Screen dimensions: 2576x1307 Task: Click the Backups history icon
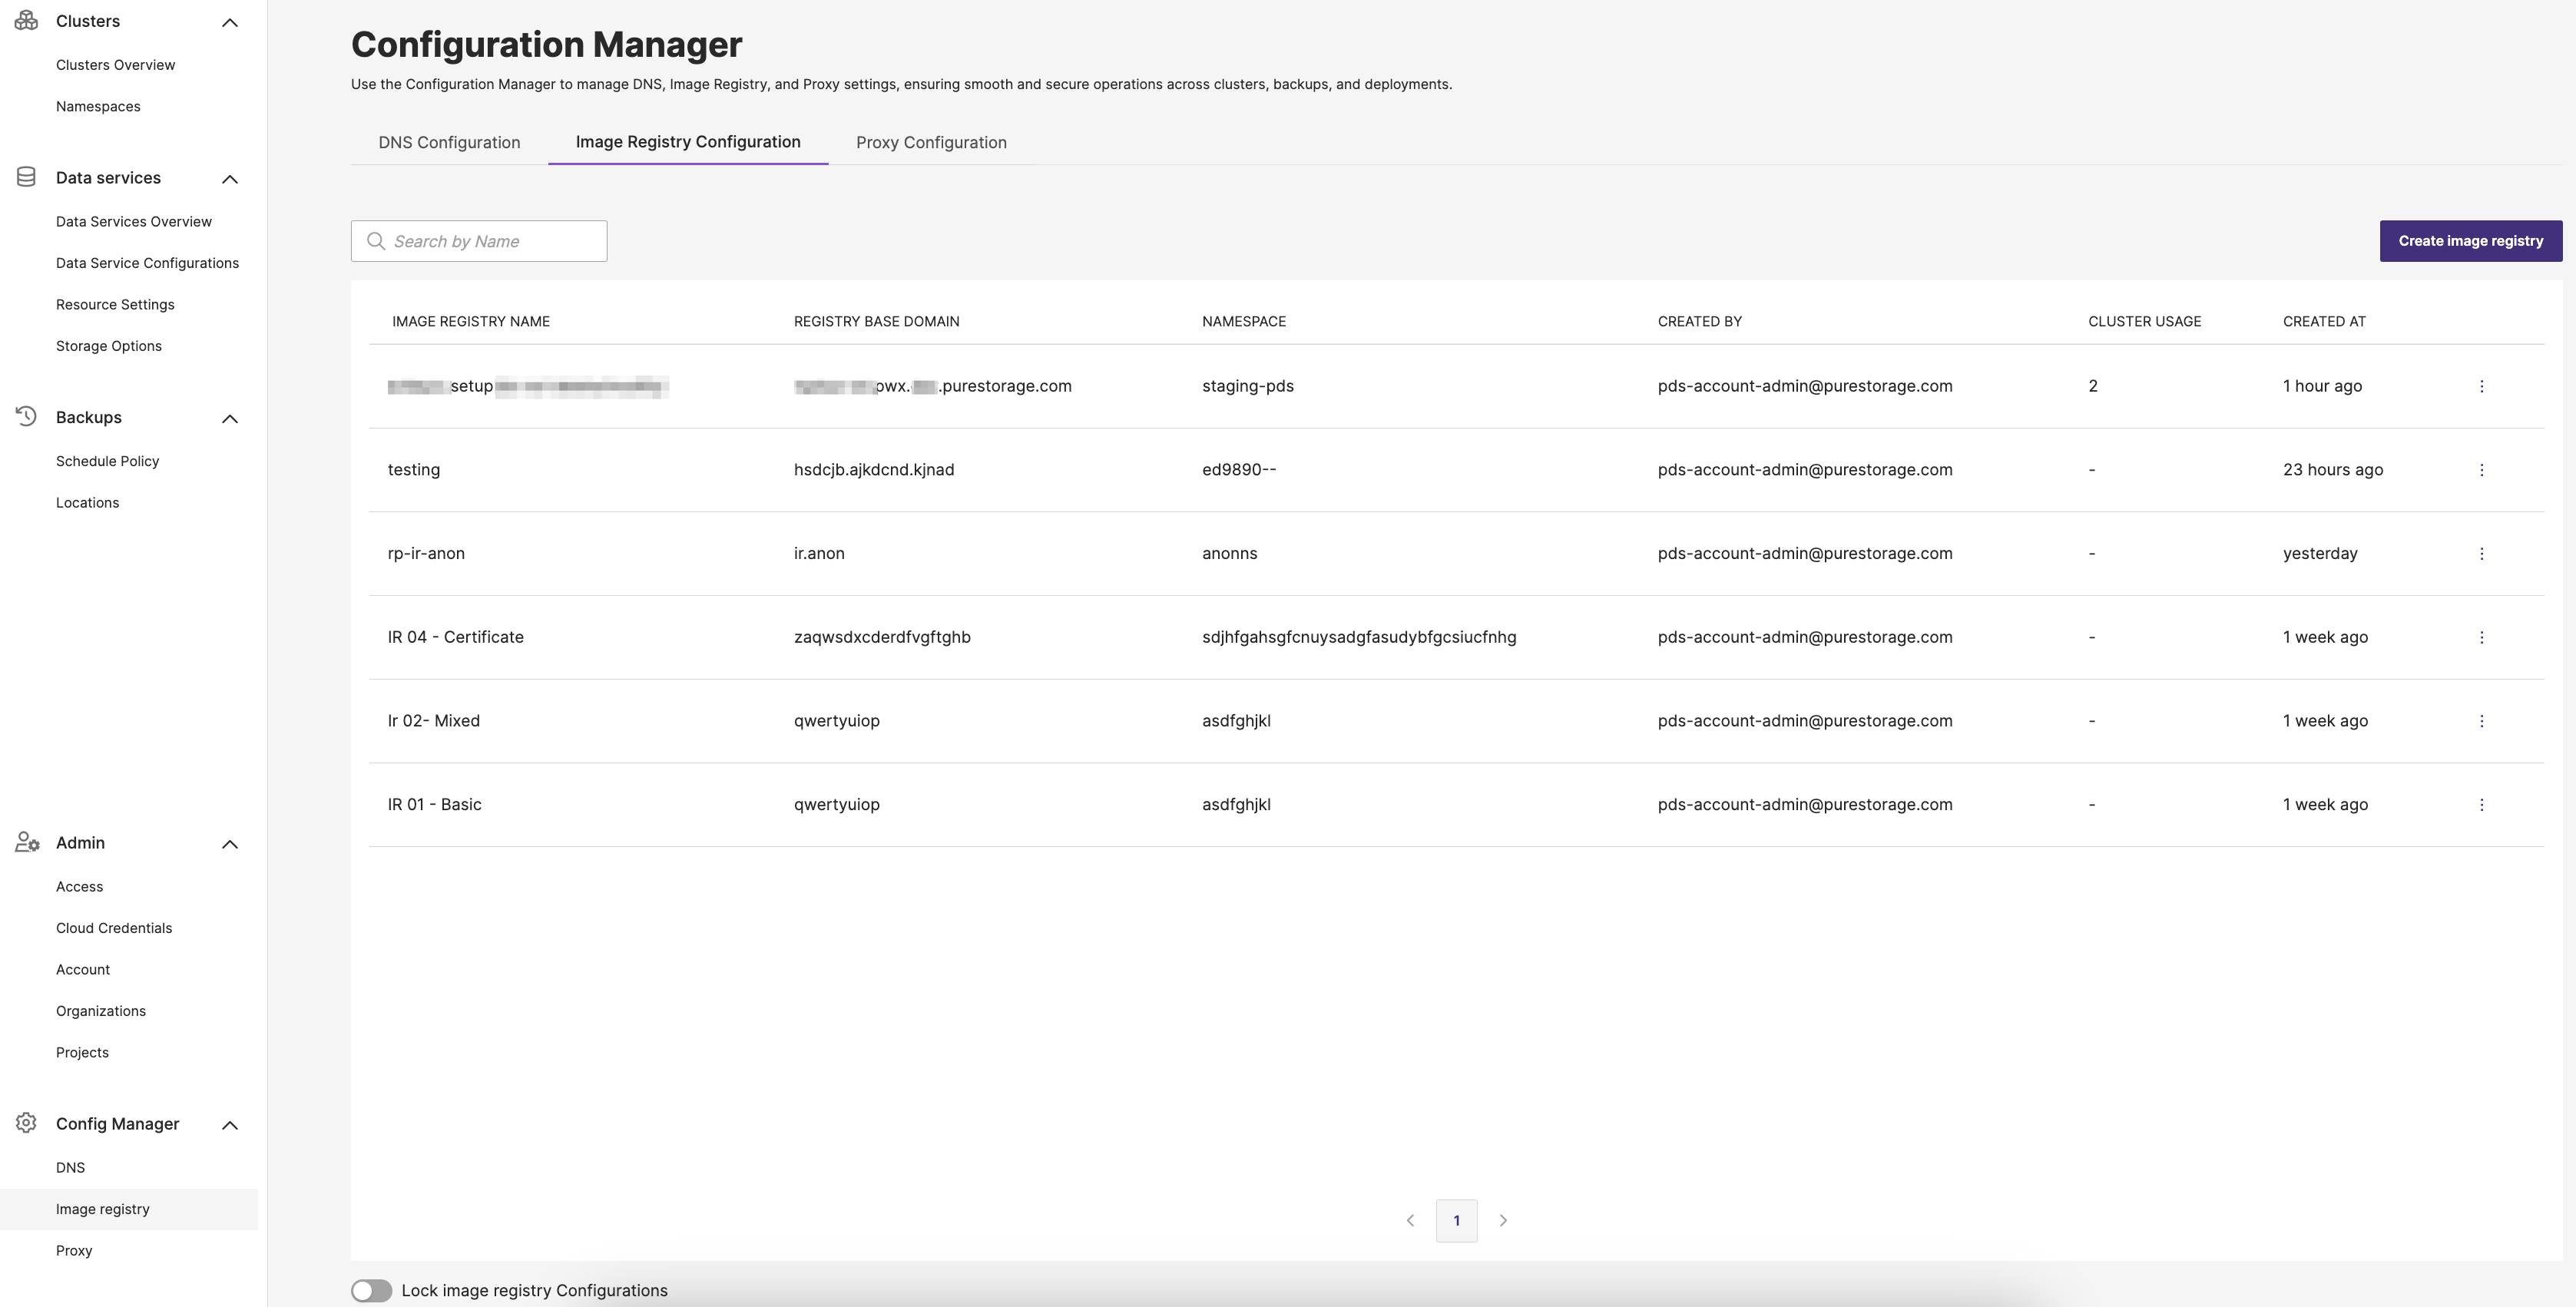[27, 416]
